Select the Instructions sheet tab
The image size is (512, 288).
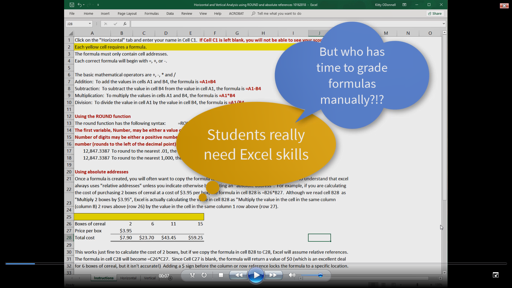(103, 278)
